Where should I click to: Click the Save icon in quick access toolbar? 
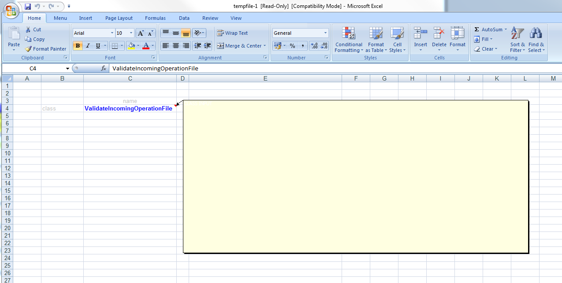(28, 6)
